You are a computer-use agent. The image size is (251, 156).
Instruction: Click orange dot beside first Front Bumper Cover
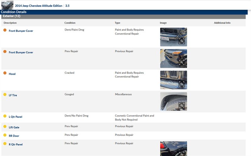(x=5, y=30)
